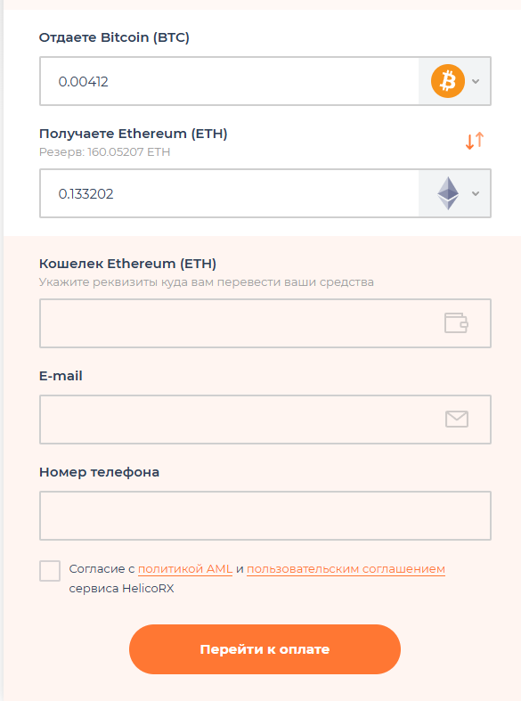
Task: Click into the E-mail input field
Action: point(265,420)
